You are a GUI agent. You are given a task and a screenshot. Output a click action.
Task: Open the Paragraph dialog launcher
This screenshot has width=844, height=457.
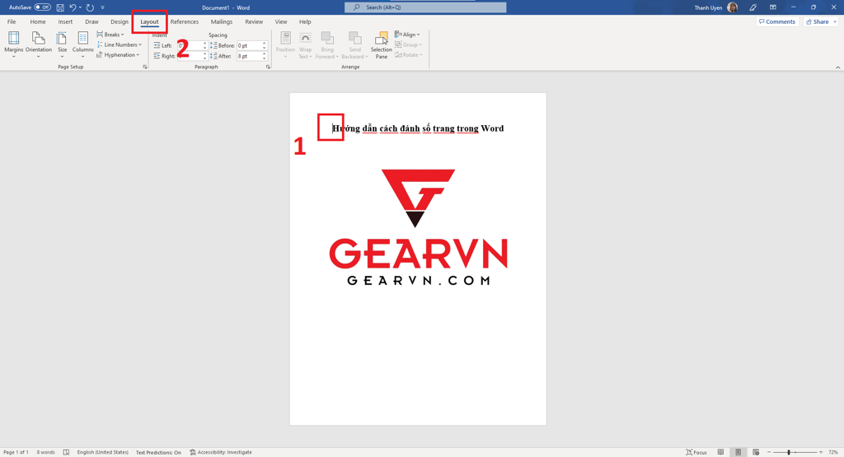[x=268, y=67]
